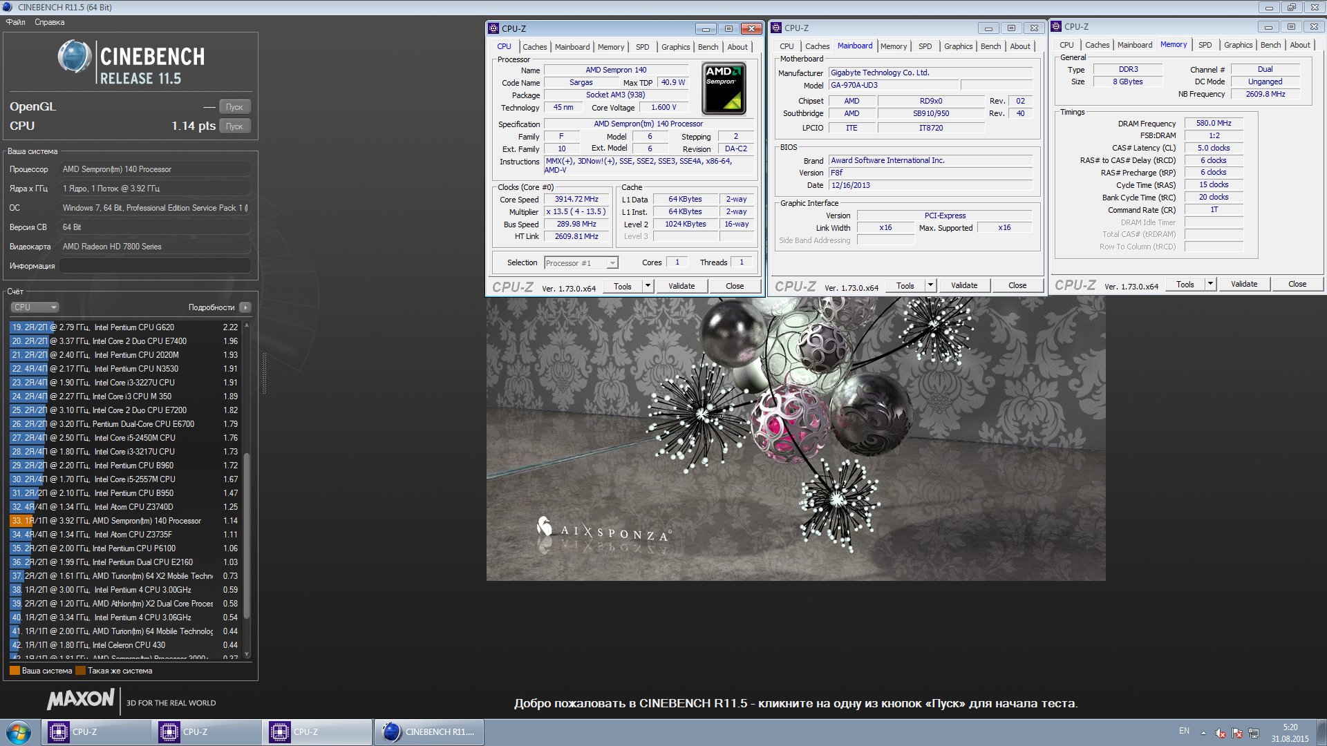Click Validate in first CPU-Z window
1327x746 pixels.
pos(681,286)
